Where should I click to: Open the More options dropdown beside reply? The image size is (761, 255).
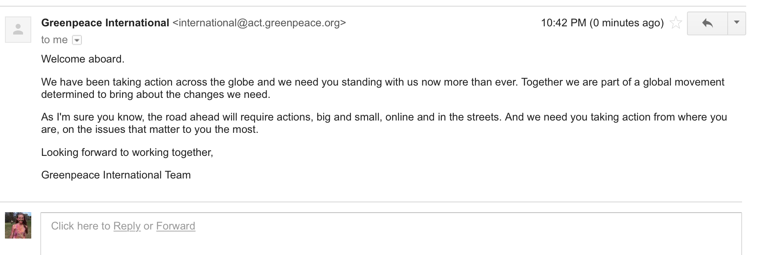point(737,23)
